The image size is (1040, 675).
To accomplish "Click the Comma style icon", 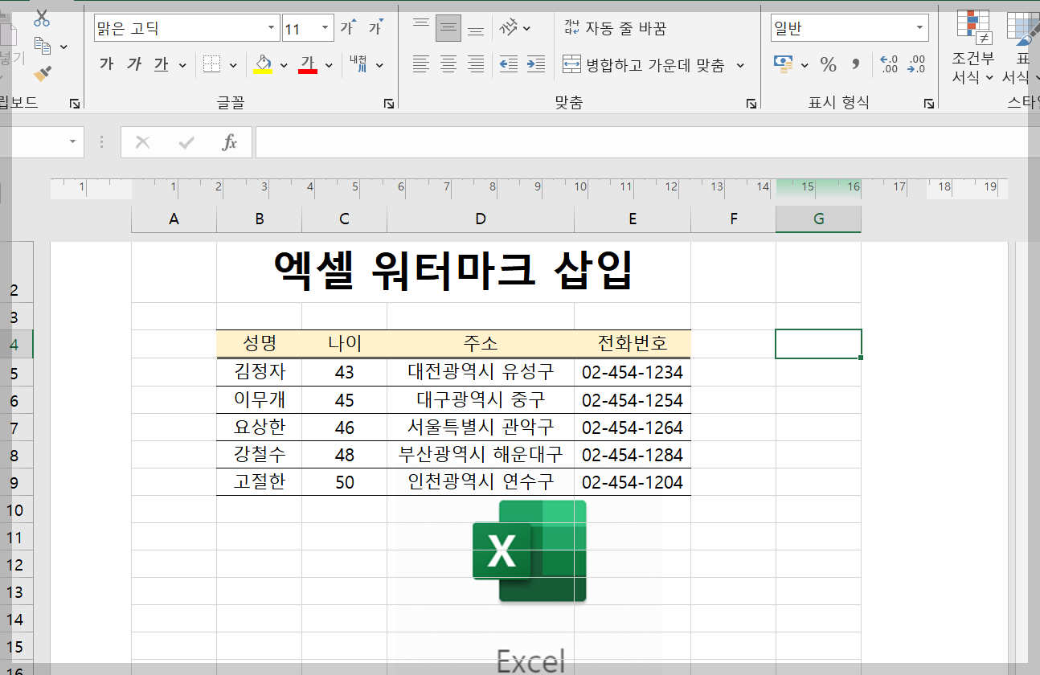I will [x=854, y=65].
